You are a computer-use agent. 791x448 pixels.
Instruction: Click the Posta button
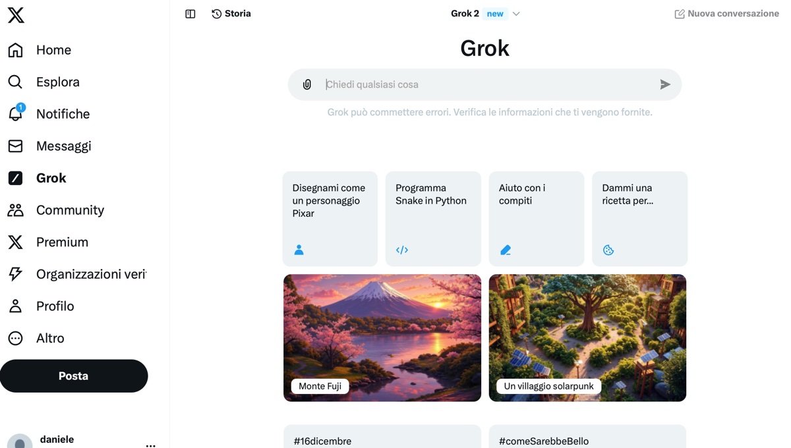point(73,376)
